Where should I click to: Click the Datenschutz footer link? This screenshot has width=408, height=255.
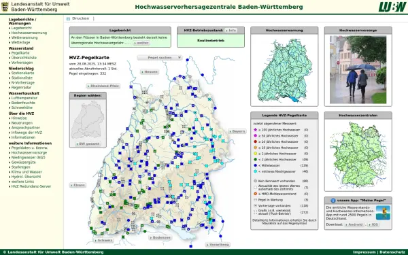point(392,252)
